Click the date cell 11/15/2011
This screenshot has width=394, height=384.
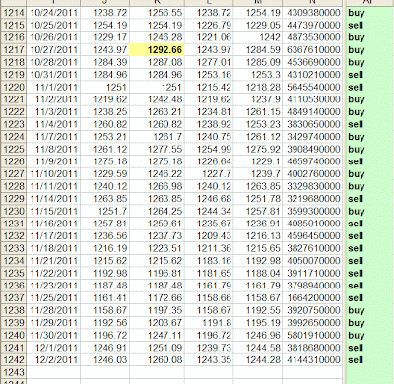[53, 211]
